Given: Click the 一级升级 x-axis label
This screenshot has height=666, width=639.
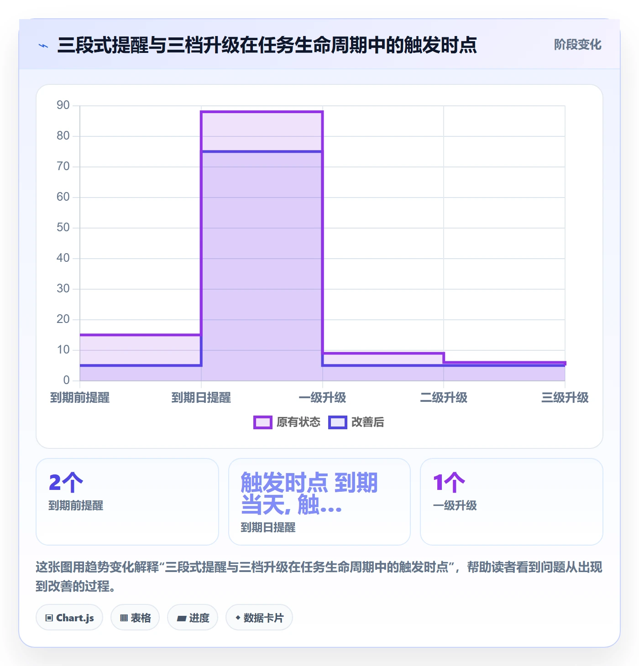Looking at the screenshot, I should coord(323,398).
